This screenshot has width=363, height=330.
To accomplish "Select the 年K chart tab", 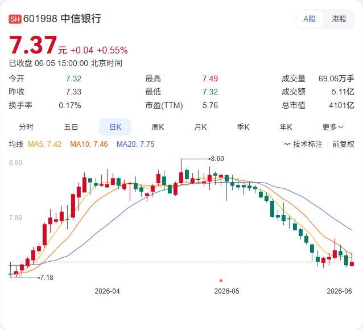I will coord(286,127).
